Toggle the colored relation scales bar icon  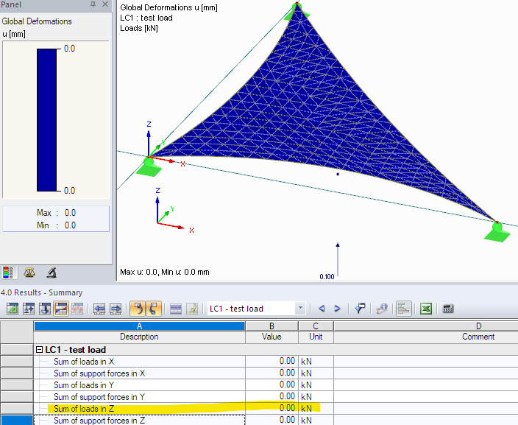point(404,309)
